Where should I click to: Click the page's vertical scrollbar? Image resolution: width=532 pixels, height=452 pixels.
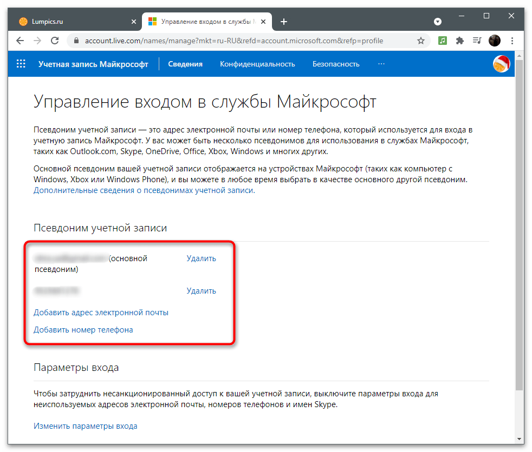coord(518,216)
